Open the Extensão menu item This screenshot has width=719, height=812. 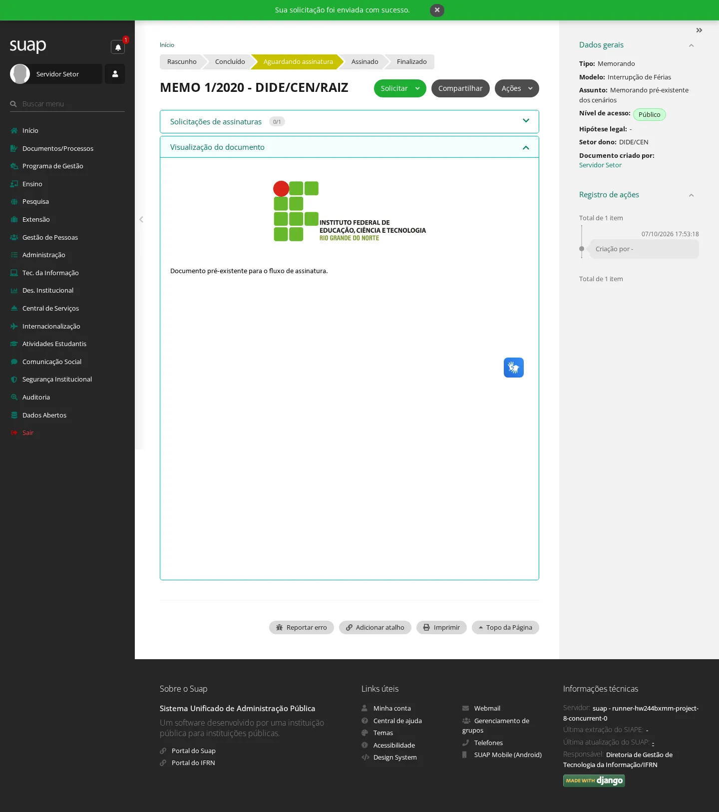click(36, 219)
